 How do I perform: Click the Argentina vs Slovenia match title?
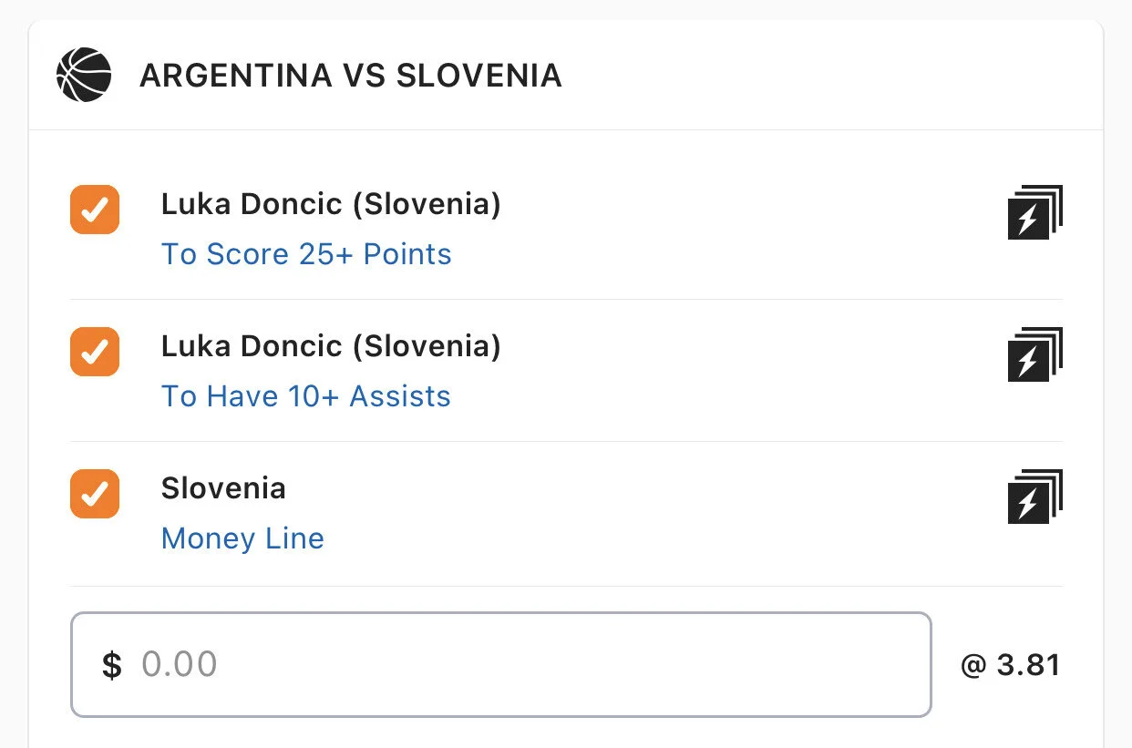point(350,76)
